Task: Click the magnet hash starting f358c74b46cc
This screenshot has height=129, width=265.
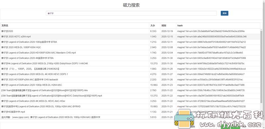Action: (x=211, y=90)
